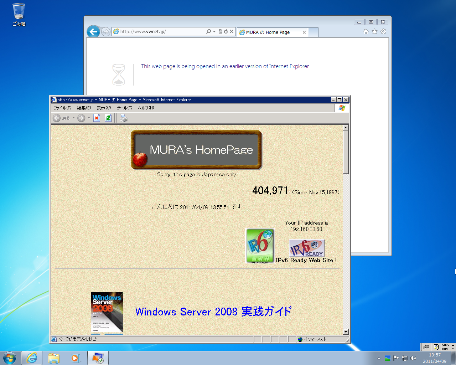
Task: Close the MURA の Home Page tab
Action: pyautogui.click(x=304, y=32)
